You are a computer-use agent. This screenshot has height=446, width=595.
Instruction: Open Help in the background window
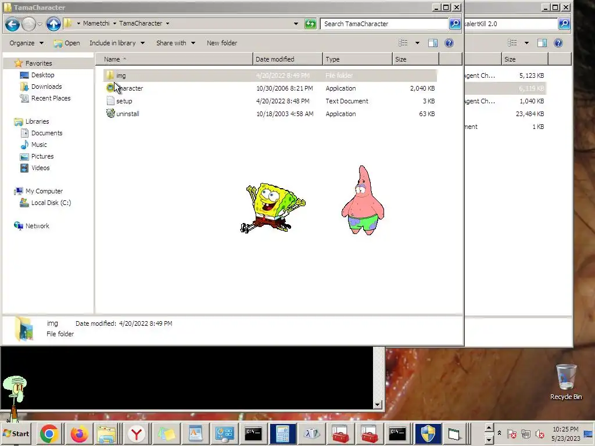pyautogui.click(x=558, y=43)
